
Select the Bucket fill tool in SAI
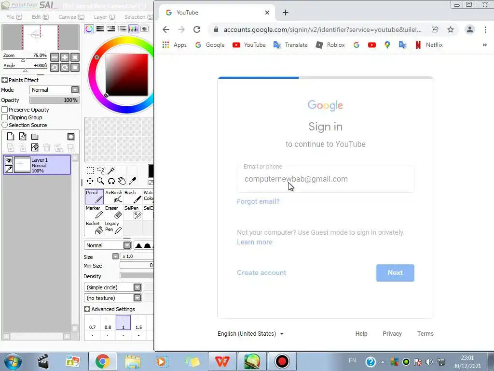(x=94, y=228)
